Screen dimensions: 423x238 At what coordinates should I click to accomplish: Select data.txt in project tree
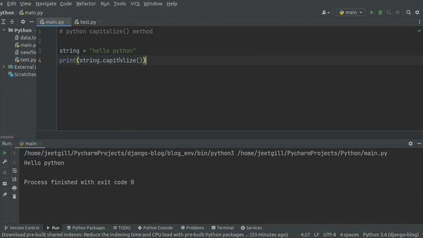coord(25,38)
